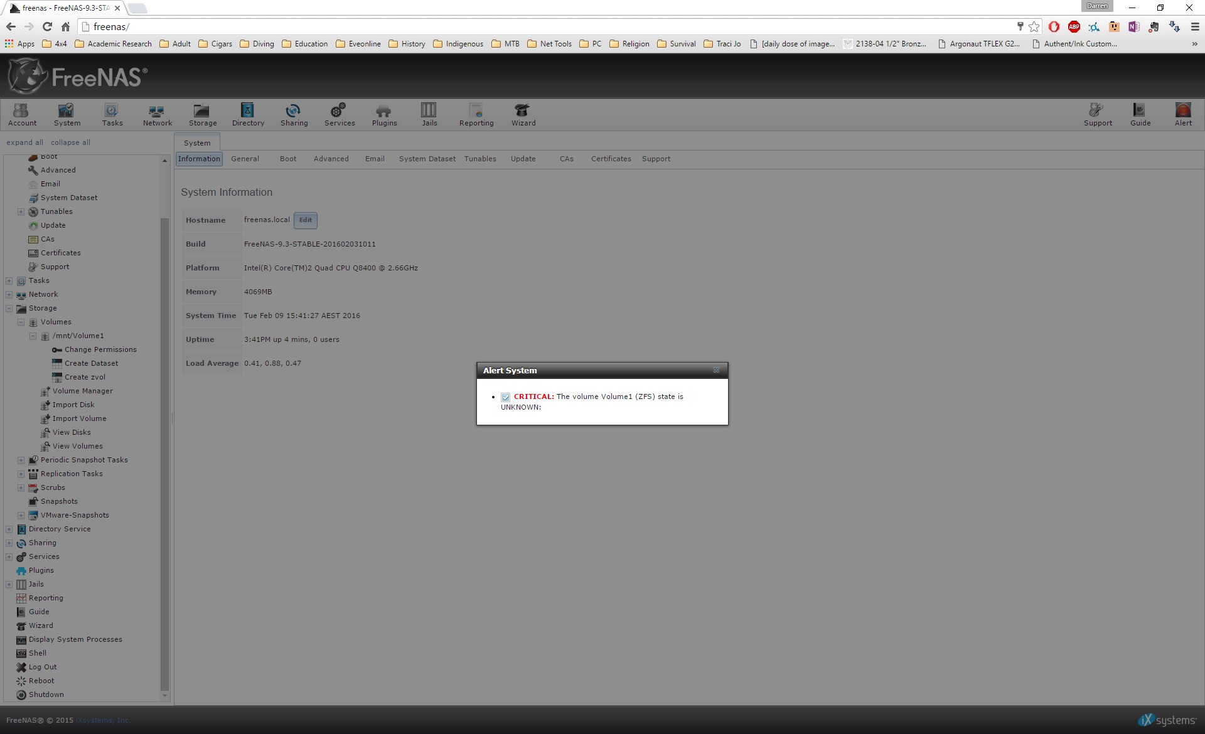Open the Directory toolbar icon
The width and height of the screenshot is (1205, 734).
[248, 115]
